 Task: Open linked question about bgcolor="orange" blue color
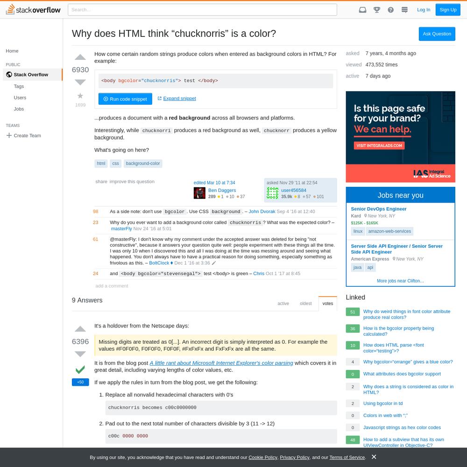click(x=408, y=362)
